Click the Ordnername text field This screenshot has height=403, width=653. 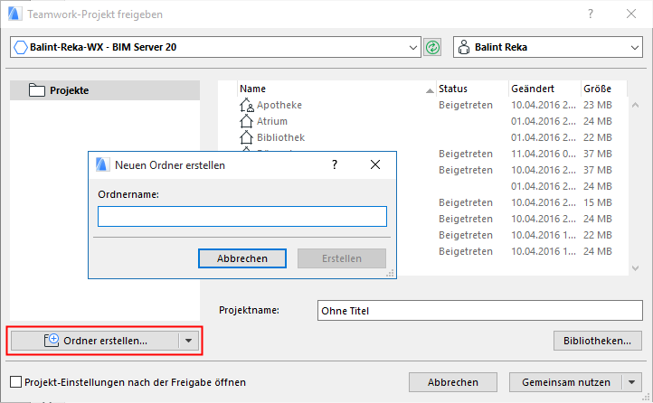click(241, 216)
